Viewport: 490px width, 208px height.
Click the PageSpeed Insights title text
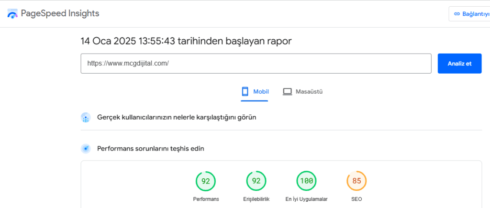(x=60, y=13)
